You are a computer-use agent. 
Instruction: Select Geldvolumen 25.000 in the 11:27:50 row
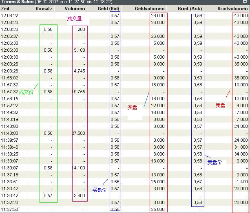158,209
